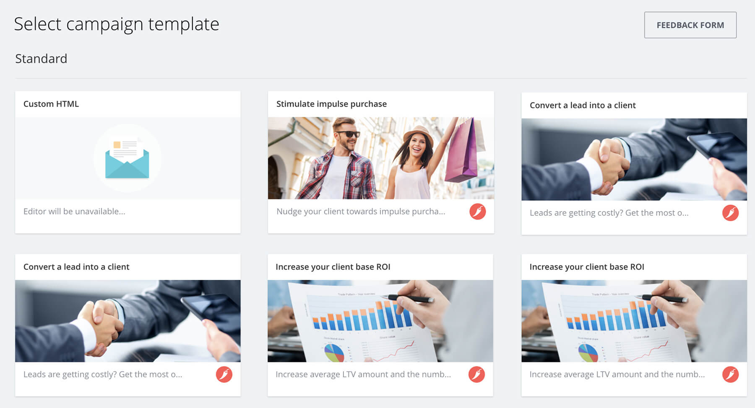Image resolution: width=755 pixels, height=408 pixels.
Task: Click chili pepper icon on top-row Convert a lead card
Action: click(730, 213)
